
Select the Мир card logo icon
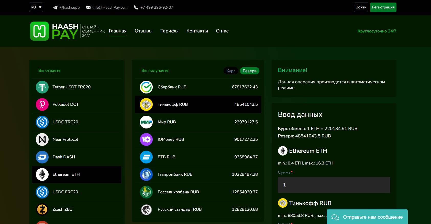[x=146, y=122]
